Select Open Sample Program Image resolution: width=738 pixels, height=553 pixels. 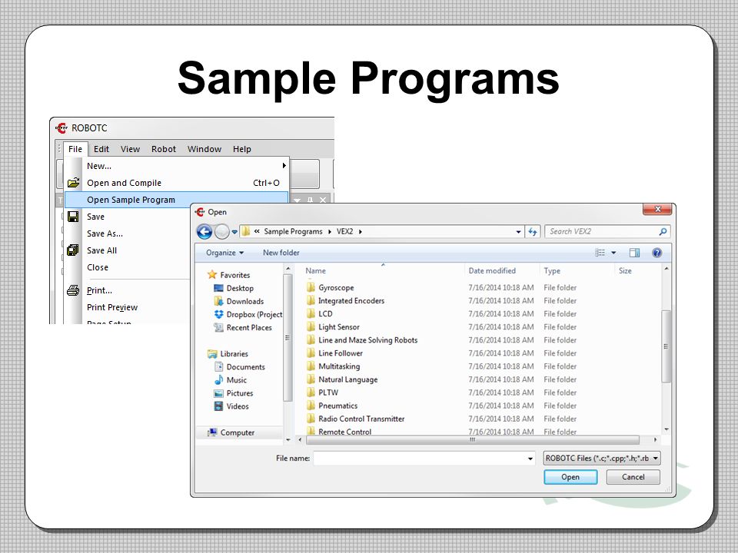(x=177, y=200)
